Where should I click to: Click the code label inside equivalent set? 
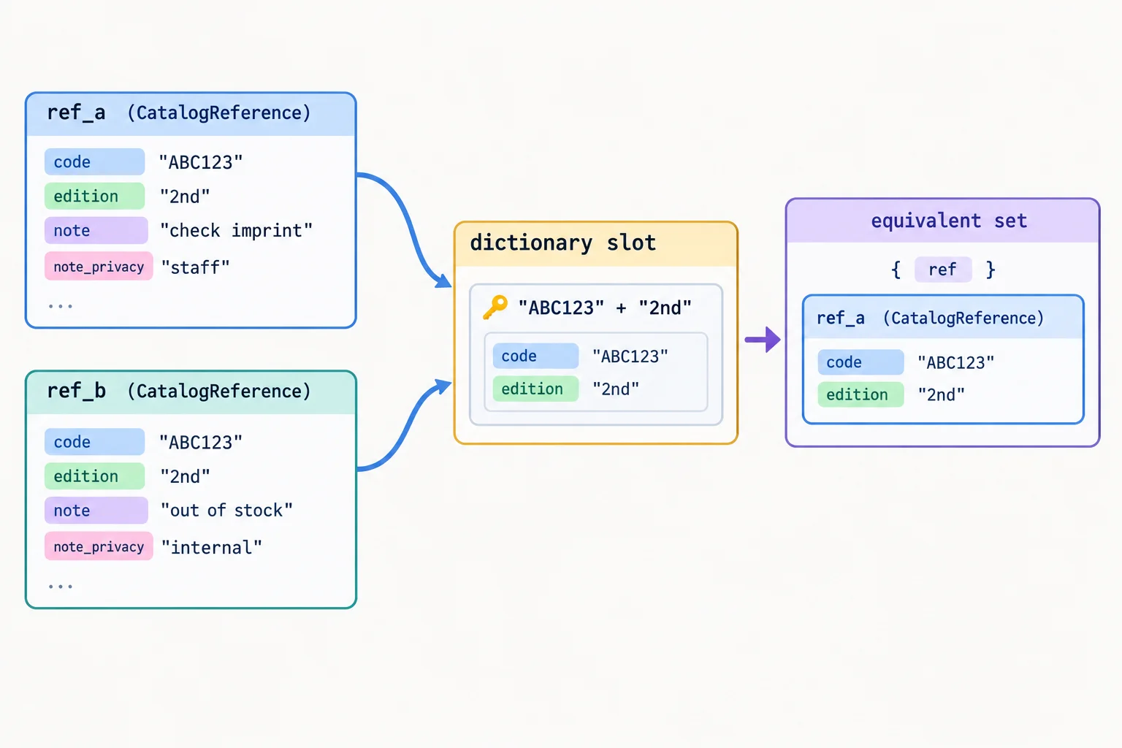(x=860, y=362)
